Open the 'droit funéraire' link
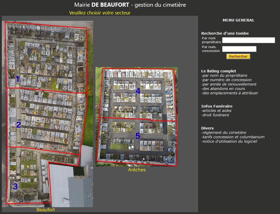The width and height of the screenshot is (280, 214). (x=215, y=115)
